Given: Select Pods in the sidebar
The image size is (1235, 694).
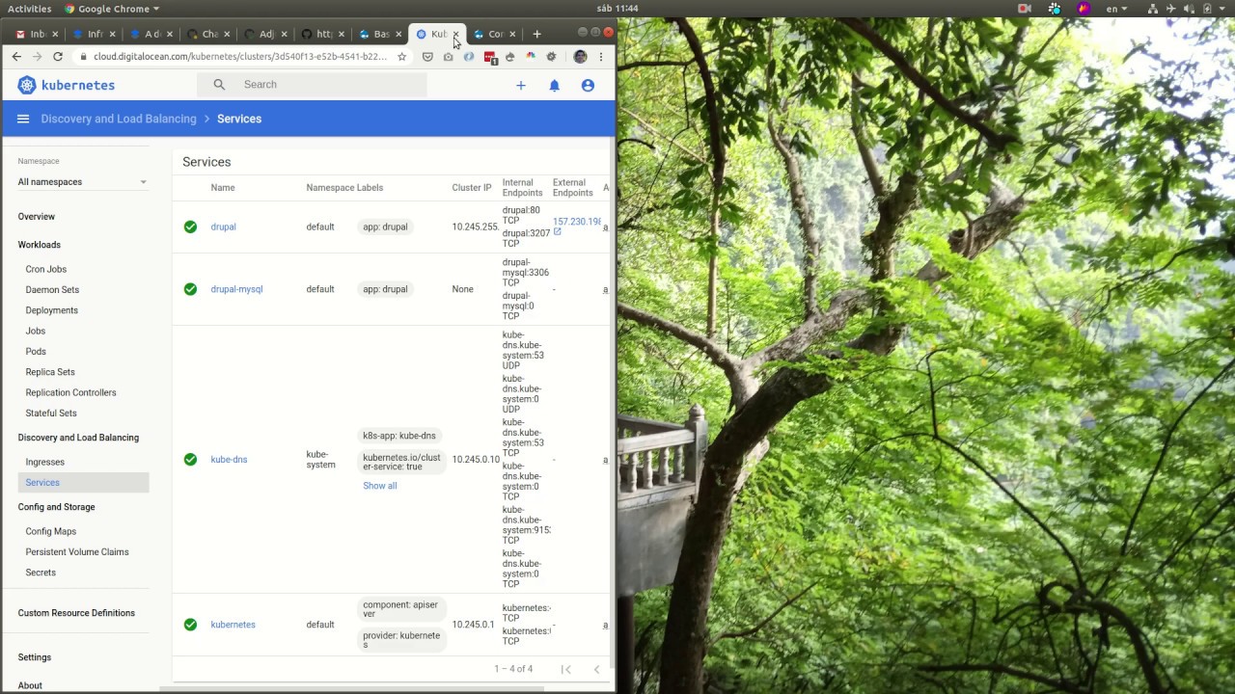Looking at the screenshot, I should coord(36,352).
